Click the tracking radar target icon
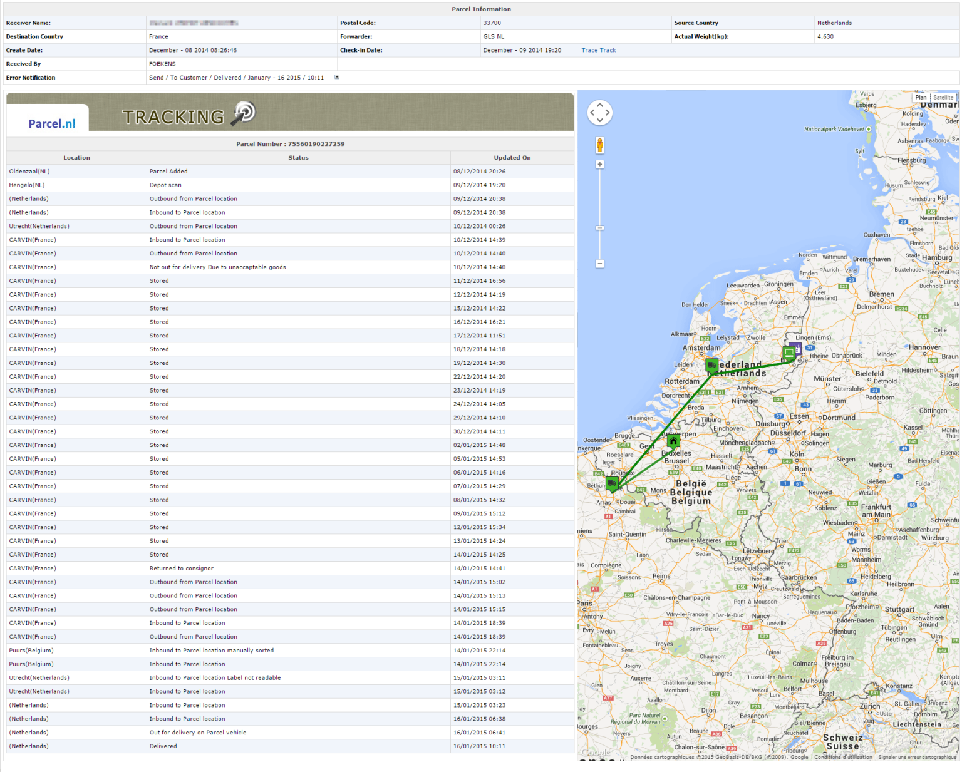Image resolution: width=962 pixels, height=772 pixels. pyautogui.click(x=244, y=113)
